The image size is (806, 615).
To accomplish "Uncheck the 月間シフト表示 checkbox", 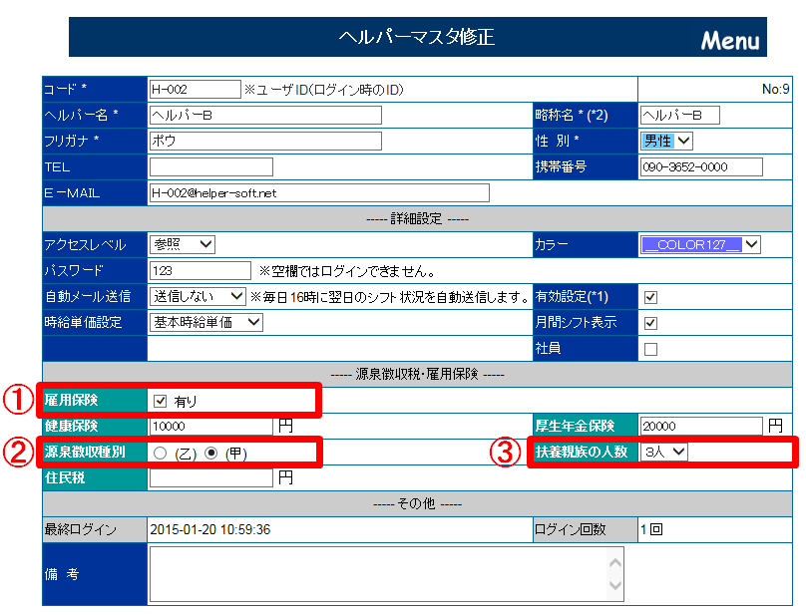I will coord(650,323).
